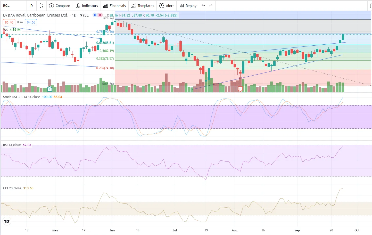Viewport: 372px width, 235px height.
Task: Click the Stoch RSI value 88.04
Action: coord(58,97)
